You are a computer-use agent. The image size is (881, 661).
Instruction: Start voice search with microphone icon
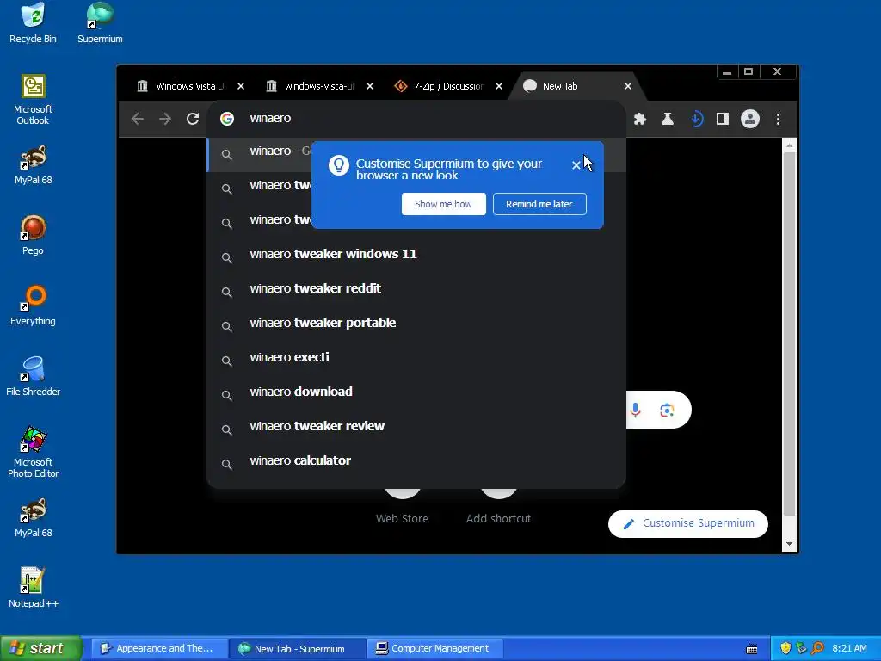click(636, 410)
